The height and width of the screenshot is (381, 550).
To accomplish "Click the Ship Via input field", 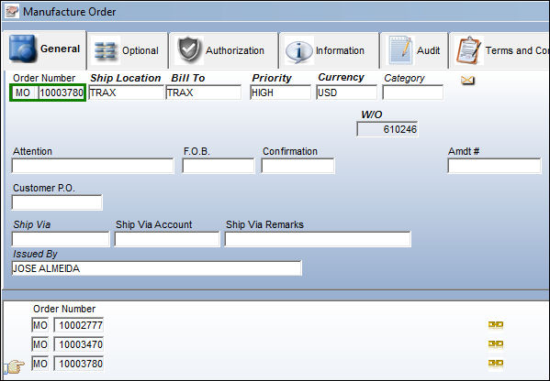I will point(61,239).
